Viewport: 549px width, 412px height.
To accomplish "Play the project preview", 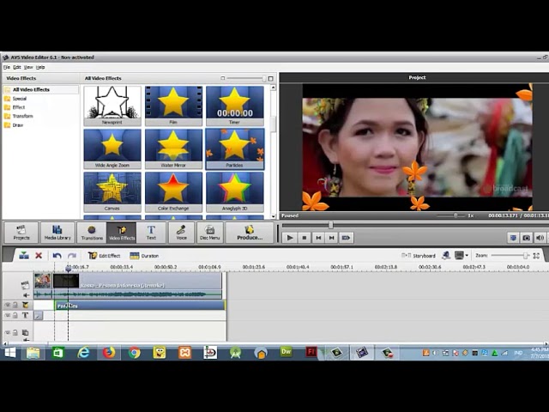I will (290, 238).
